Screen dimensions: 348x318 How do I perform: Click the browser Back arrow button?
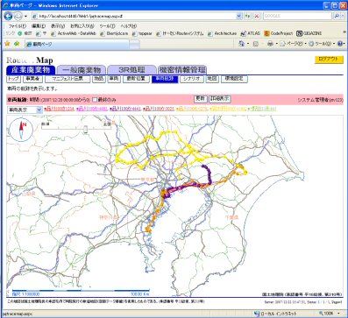point(8,16)
